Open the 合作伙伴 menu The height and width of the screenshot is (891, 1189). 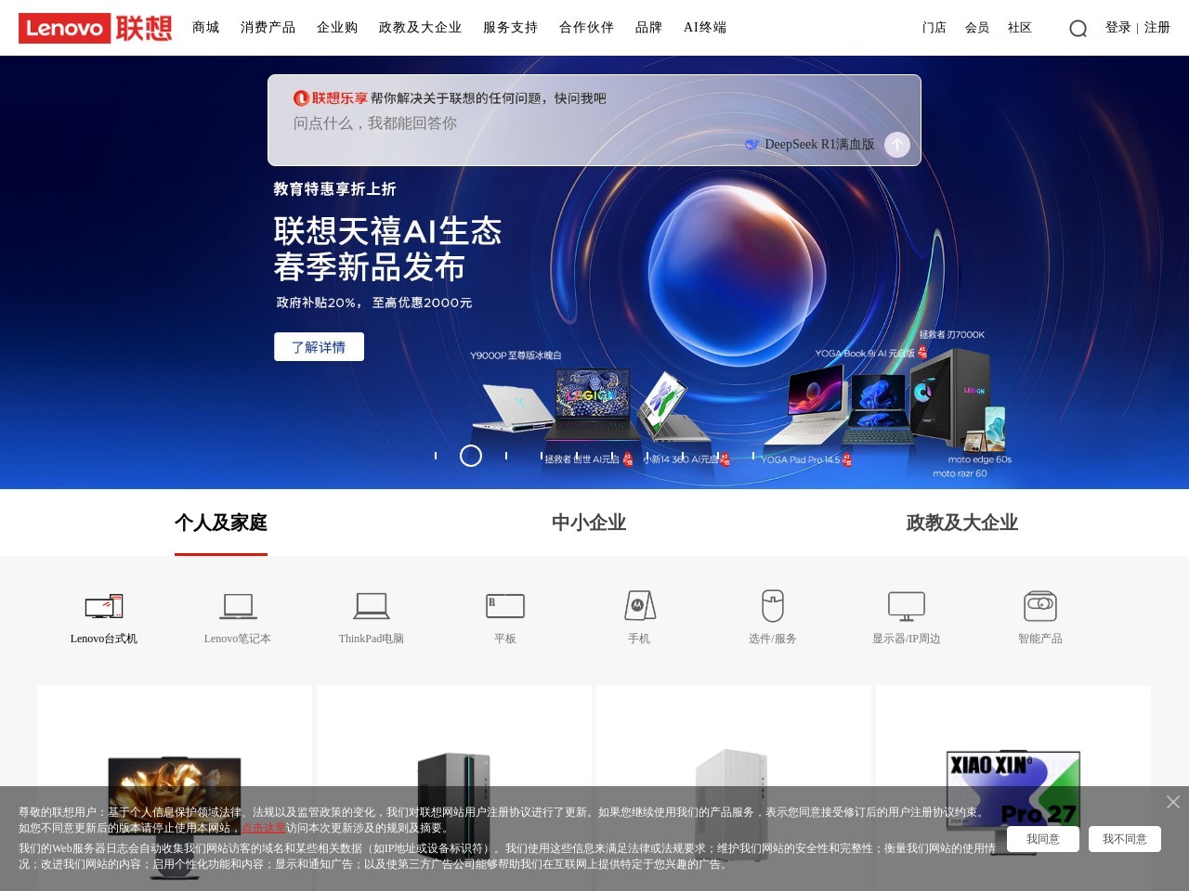(587, 28)
